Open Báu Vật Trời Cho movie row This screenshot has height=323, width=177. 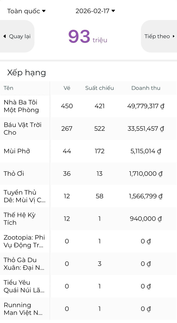coord(23,129)
